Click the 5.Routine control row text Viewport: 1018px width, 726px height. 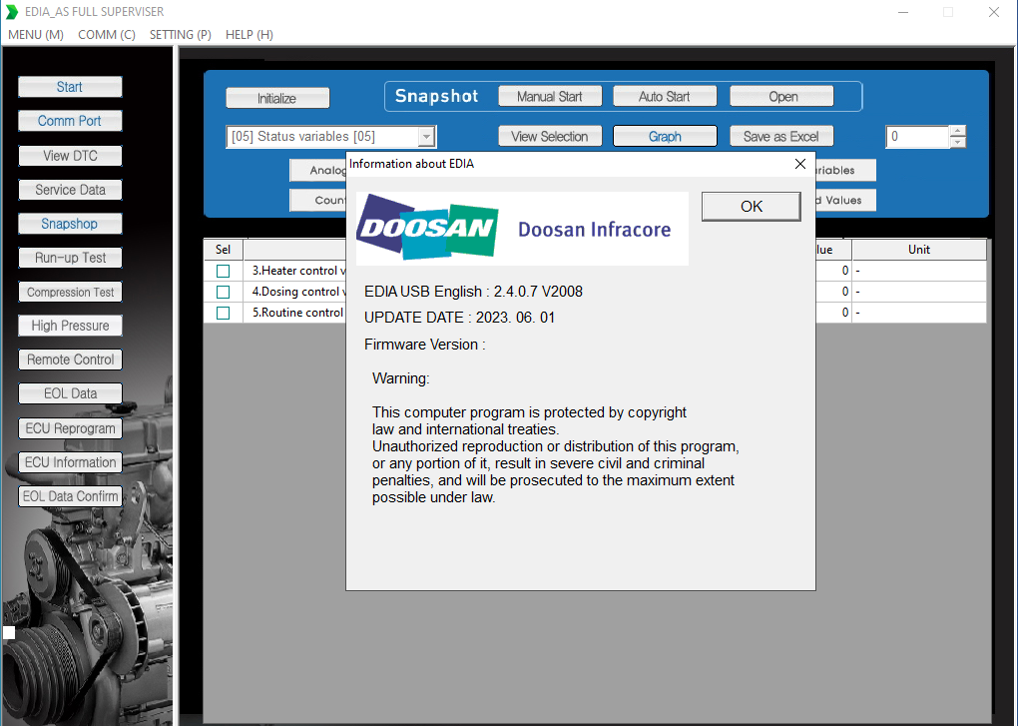pyautogui.click(x=298, y=313)
